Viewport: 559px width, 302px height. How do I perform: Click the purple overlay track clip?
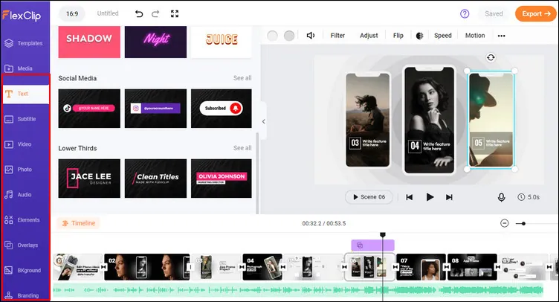372,245
